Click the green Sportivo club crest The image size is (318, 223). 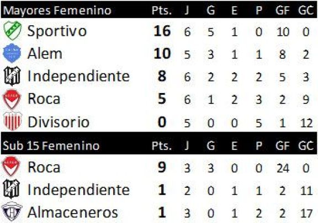12,30
